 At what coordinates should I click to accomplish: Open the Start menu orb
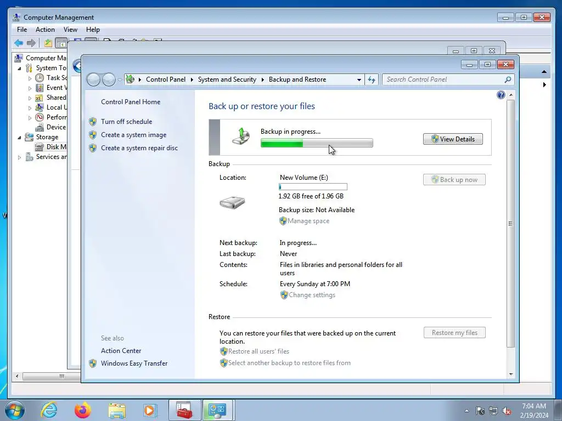pyautogui.click(x=15, y=410)
